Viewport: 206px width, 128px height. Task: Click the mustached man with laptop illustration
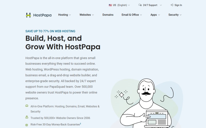tap(147, 103)
